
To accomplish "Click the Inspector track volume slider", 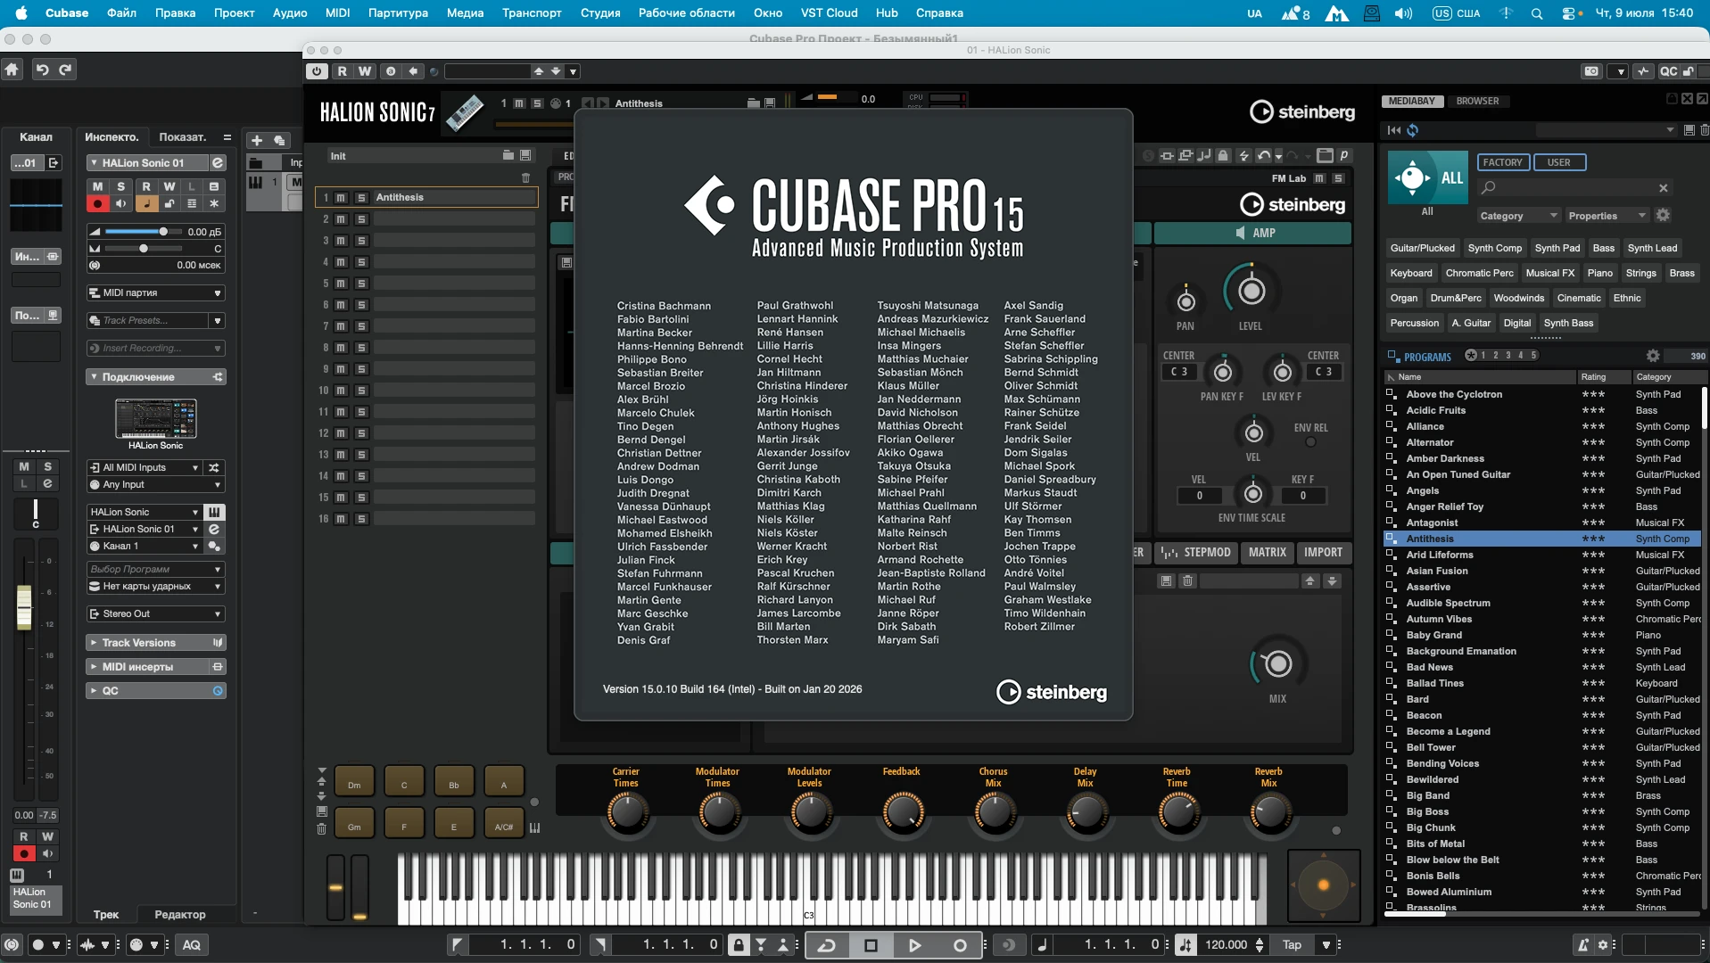I will click(144, 232).
